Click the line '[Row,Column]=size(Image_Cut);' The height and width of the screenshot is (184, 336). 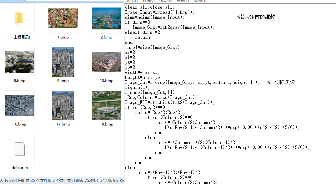pos(161,97)
